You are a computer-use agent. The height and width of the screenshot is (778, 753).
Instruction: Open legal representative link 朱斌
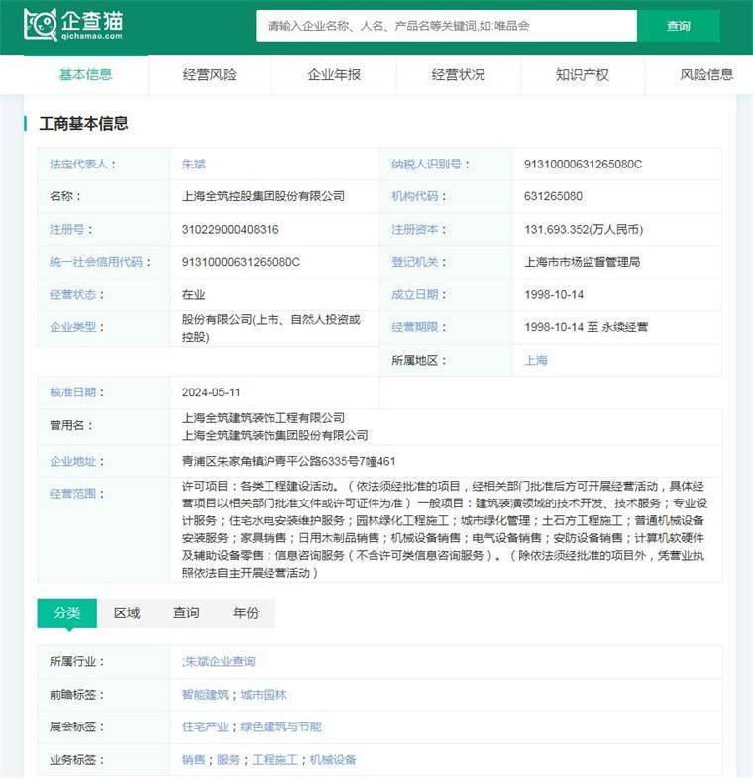(194, 165)
